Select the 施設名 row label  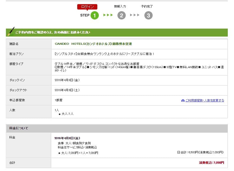coord(14,44)
